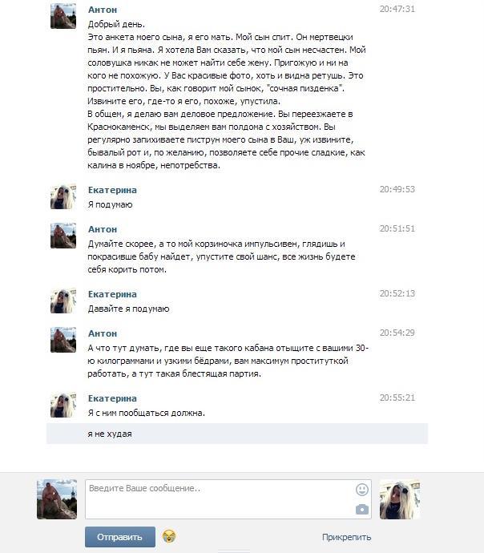The width and height of the screenshot is (484, 553).
Task: Click large Екатерина avatar right of input
Action: [x=400, y=499]
